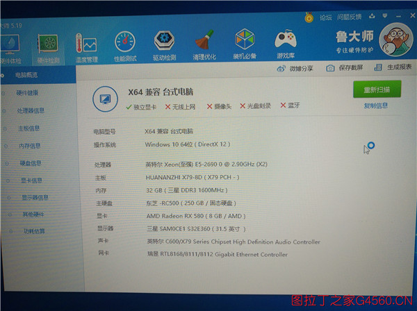Screen dimensions: 417x311
Task: Click memory value 32 GB DDR3 1600MHz
Action: tap(187, 190)
